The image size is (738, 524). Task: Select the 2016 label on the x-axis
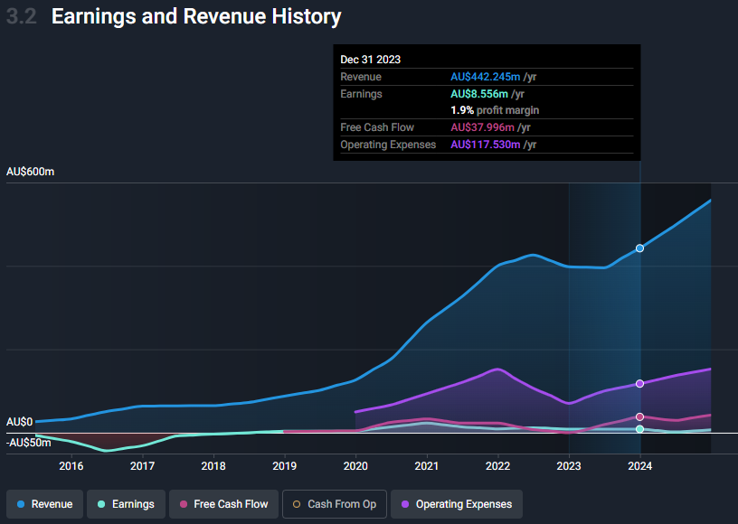point(71,466)
